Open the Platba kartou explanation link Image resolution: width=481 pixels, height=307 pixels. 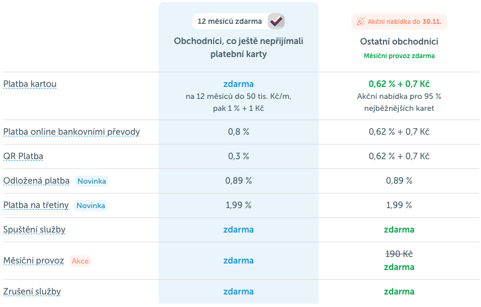[30, 84]
